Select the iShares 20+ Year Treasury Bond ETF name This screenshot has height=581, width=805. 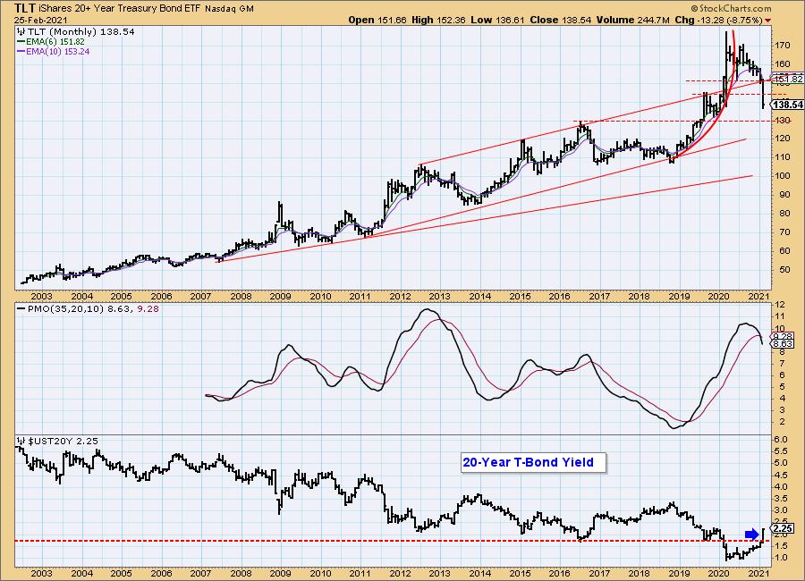[x=120, y=9]
